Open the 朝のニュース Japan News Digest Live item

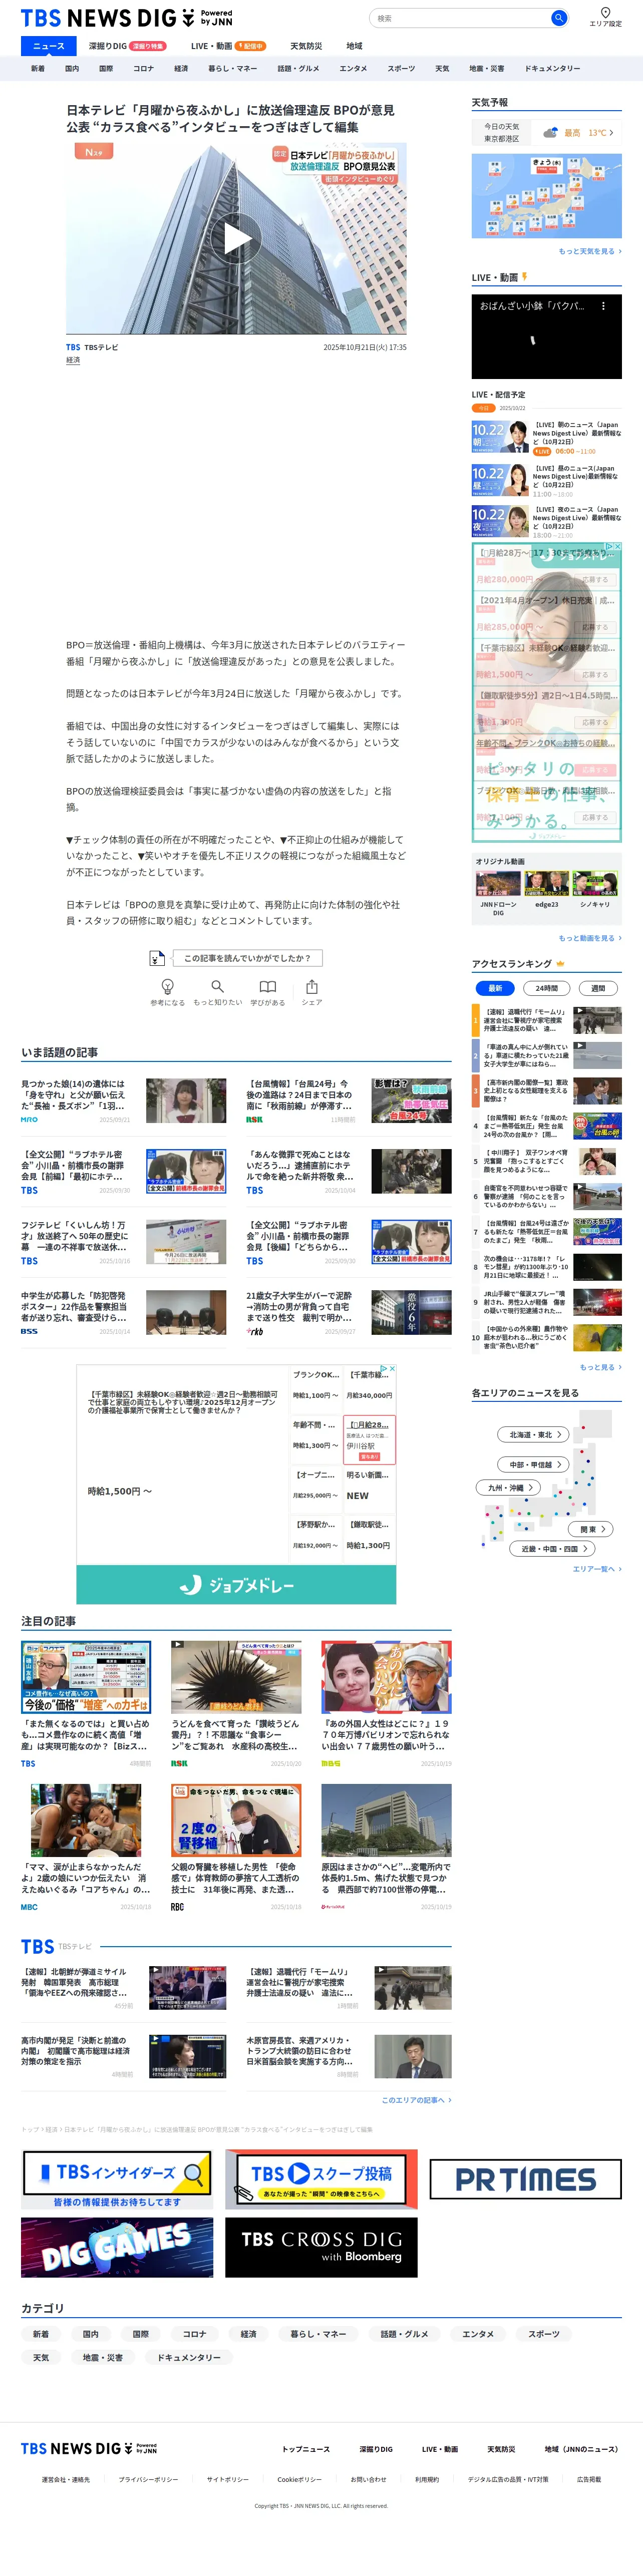click(546, 437)
